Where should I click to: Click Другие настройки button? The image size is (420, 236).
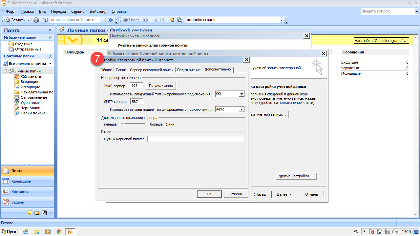point(296,176)
